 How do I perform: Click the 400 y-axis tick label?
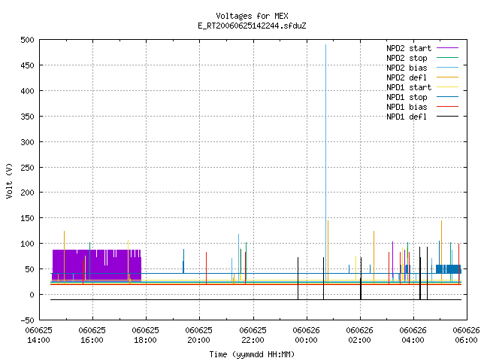click(x=27, y=91)
